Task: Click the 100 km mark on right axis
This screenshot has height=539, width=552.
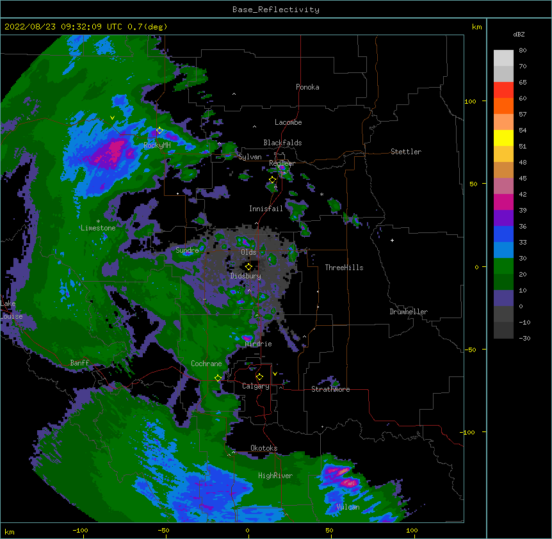Action: pos(470,101)
